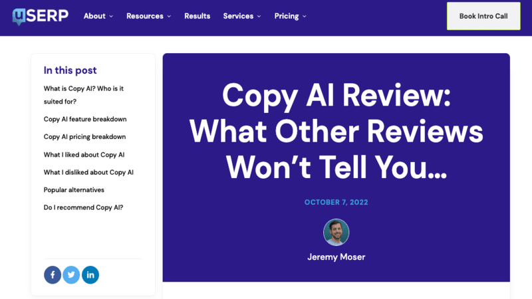Screen dimensions: 532x299
Task: Click Jeremy Moser's author avatar photo
Action: [336, 232]
